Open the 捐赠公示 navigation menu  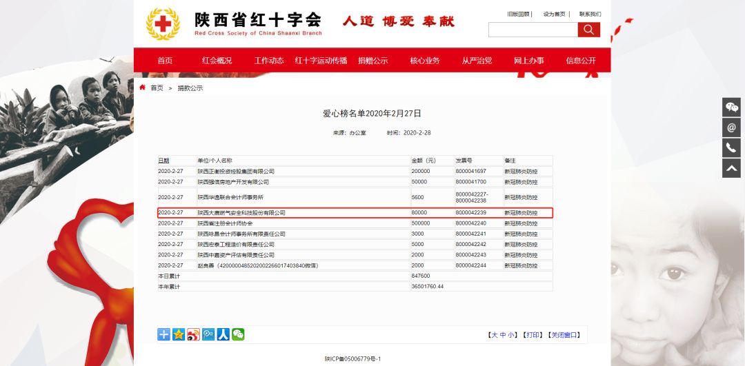[x=372, y=61]
